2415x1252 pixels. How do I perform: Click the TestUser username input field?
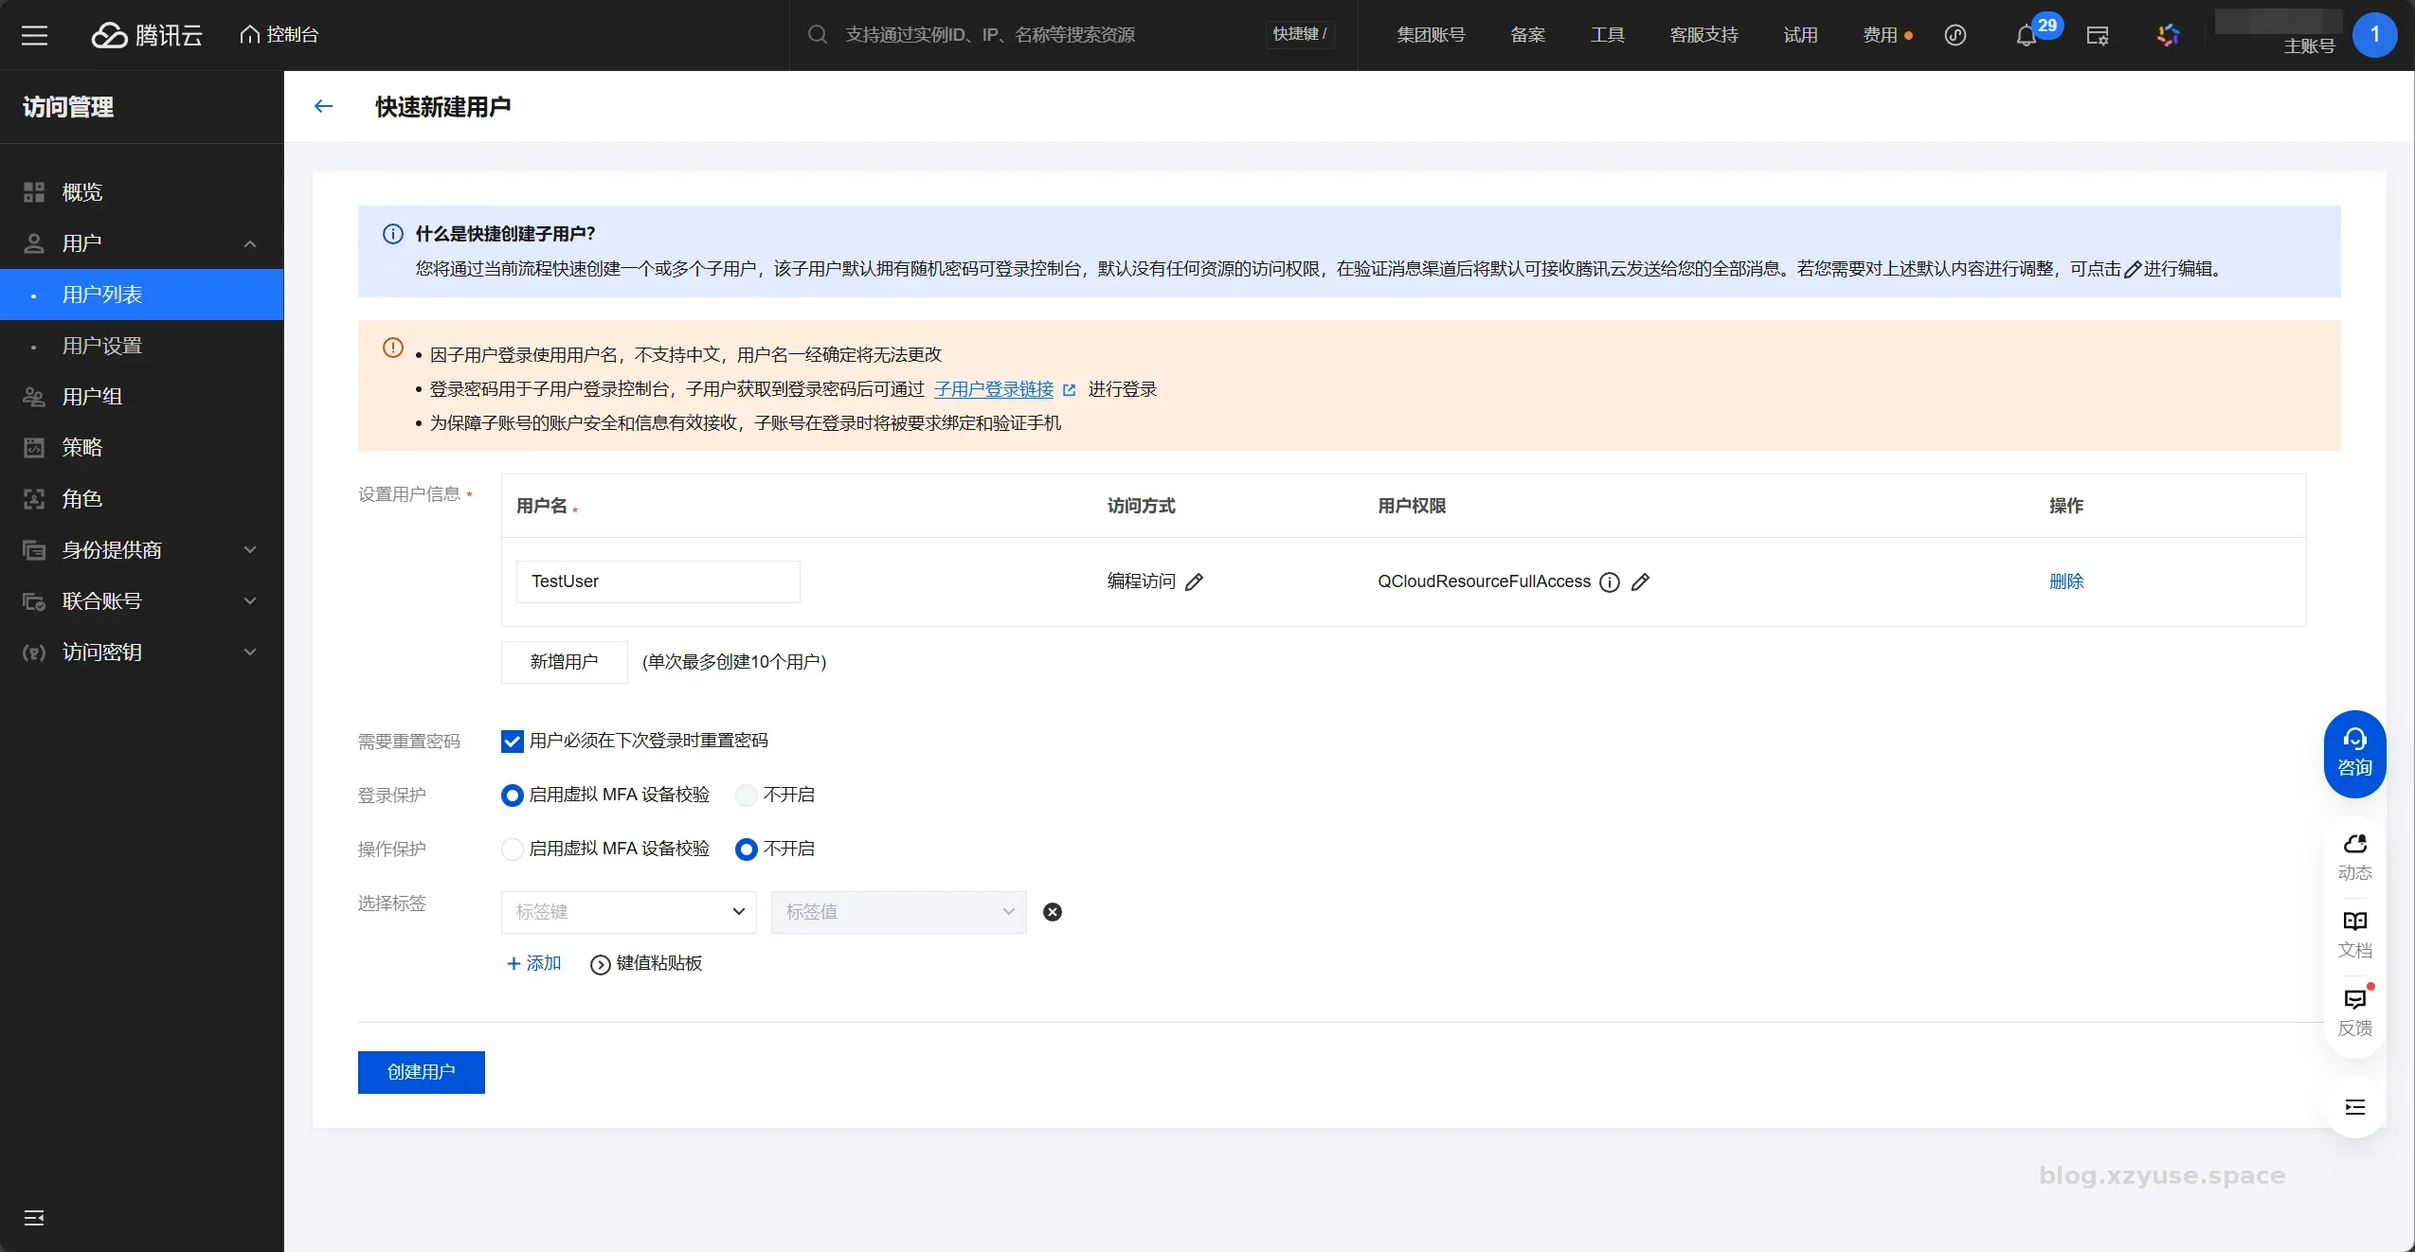[658, 581]
